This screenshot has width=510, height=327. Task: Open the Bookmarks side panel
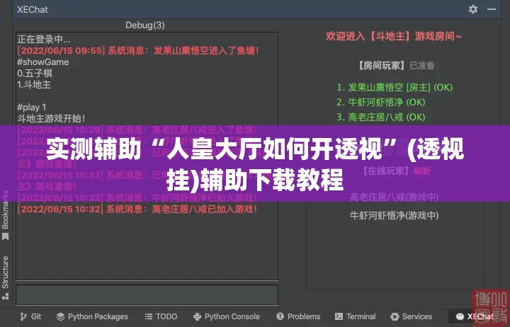click(5, 215)
